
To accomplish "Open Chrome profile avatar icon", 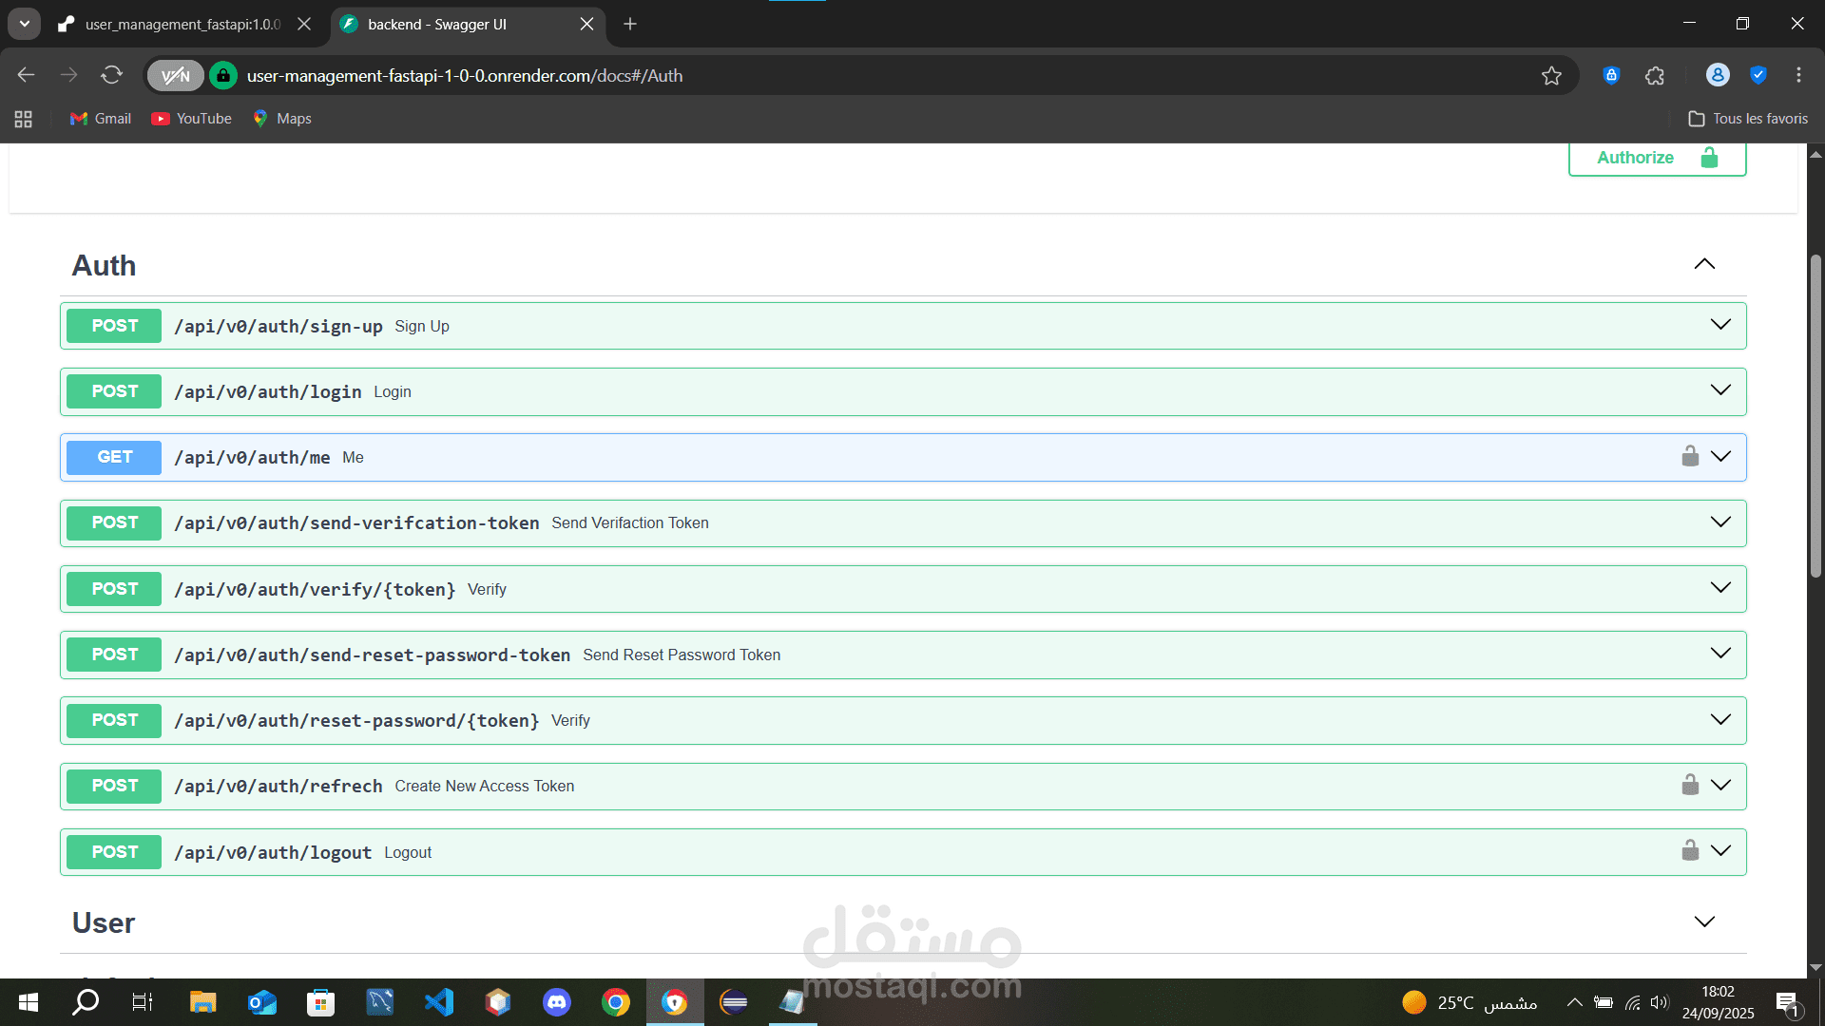I will (x=1717, y=75).
